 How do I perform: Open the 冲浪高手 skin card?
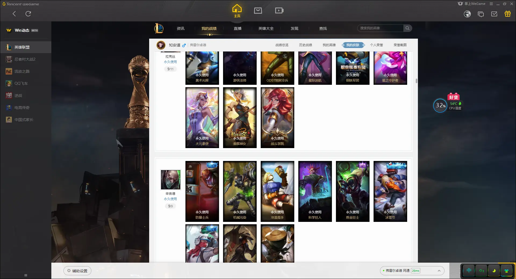tap(277, 191)
